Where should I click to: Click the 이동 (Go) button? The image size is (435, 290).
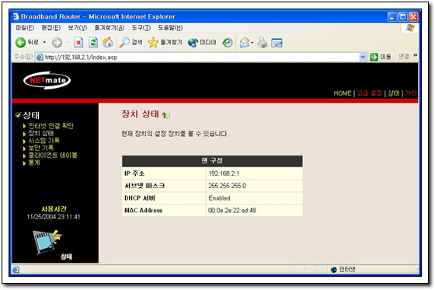[x=381, y=57]
